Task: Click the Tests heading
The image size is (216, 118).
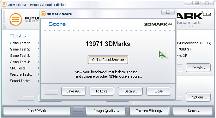Action: pos(18,36)
